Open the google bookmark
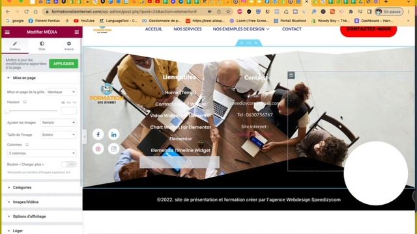The height and width of the screenshot is (234, 417). pos(15,21)
